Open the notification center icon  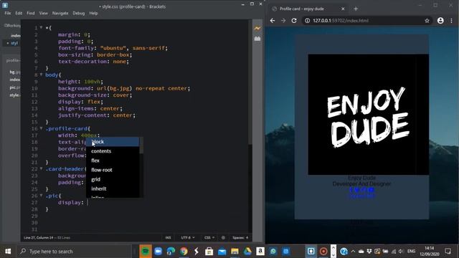448,252
